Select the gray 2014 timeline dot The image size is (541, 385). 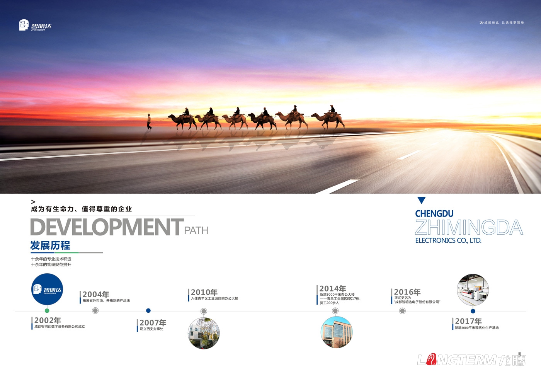coord(335,311)
